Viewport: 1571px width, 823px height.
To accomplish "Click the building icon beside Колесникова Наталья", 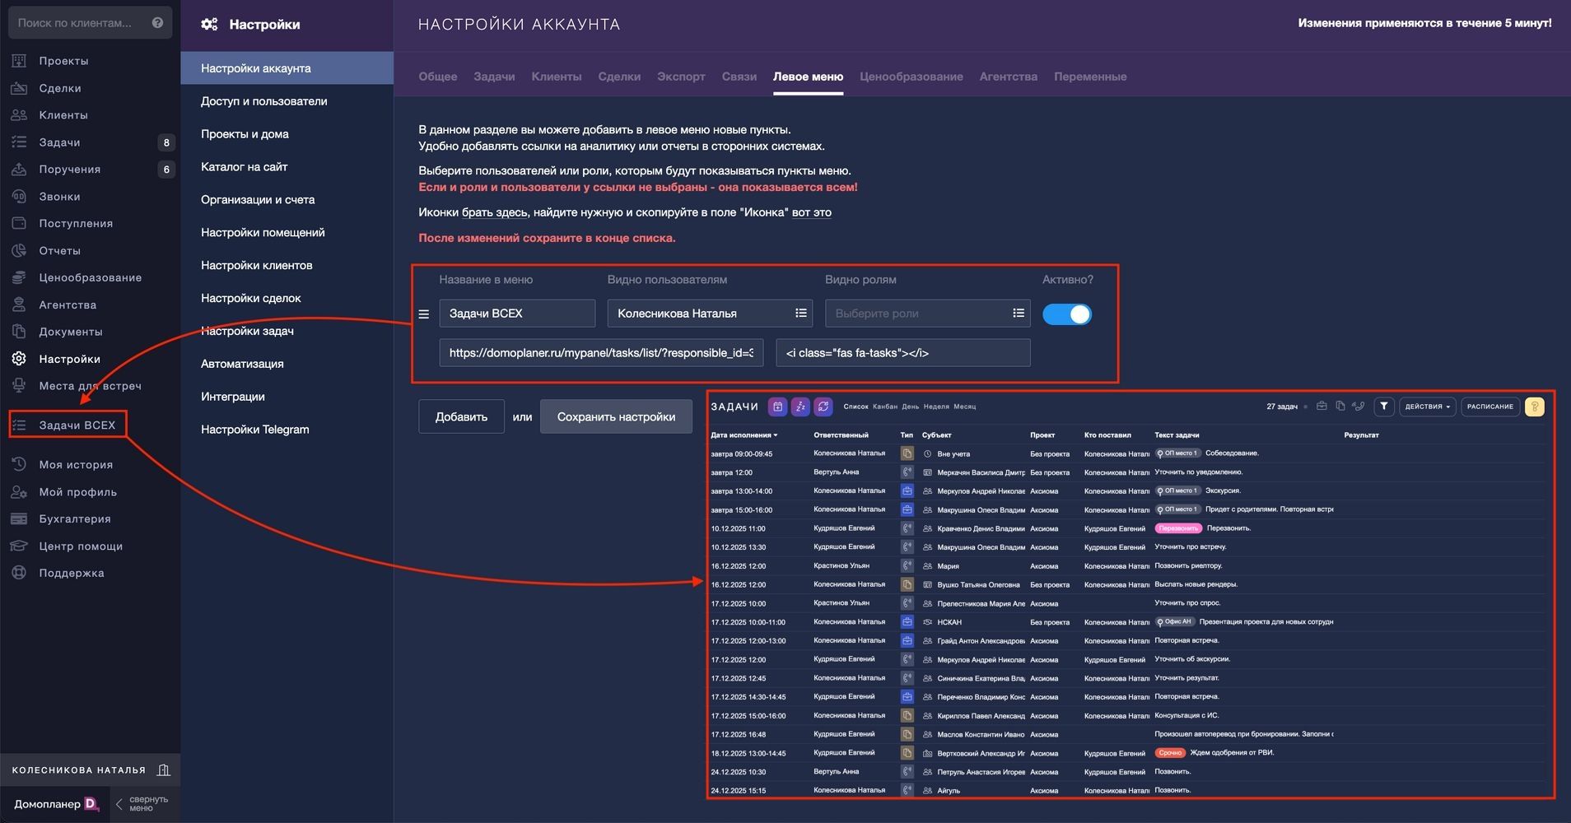I will coord(164,770).
